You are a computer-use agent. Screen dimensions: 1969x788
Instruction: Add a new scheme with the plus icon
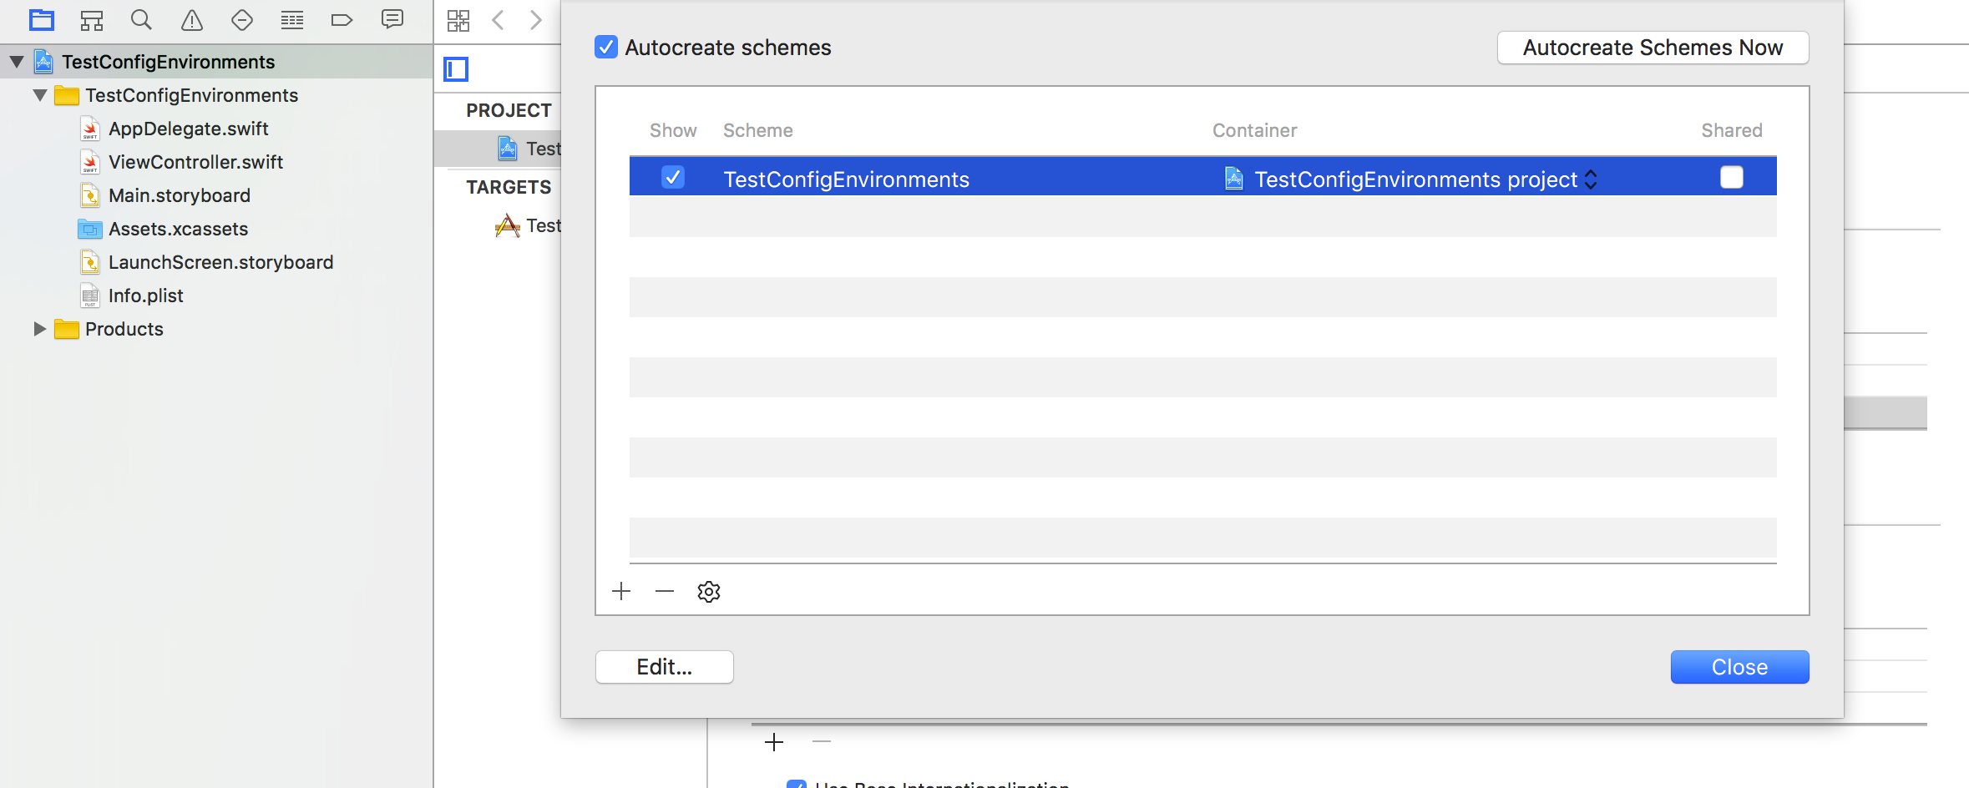(621, 592)
